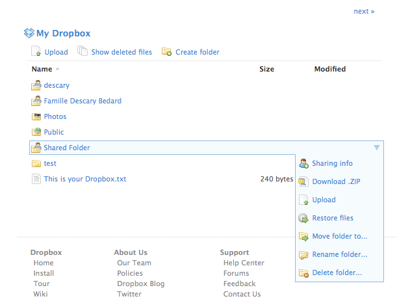Pick Restore files from the menu
This screenshot has width=397, height=305.
point(333,218)
